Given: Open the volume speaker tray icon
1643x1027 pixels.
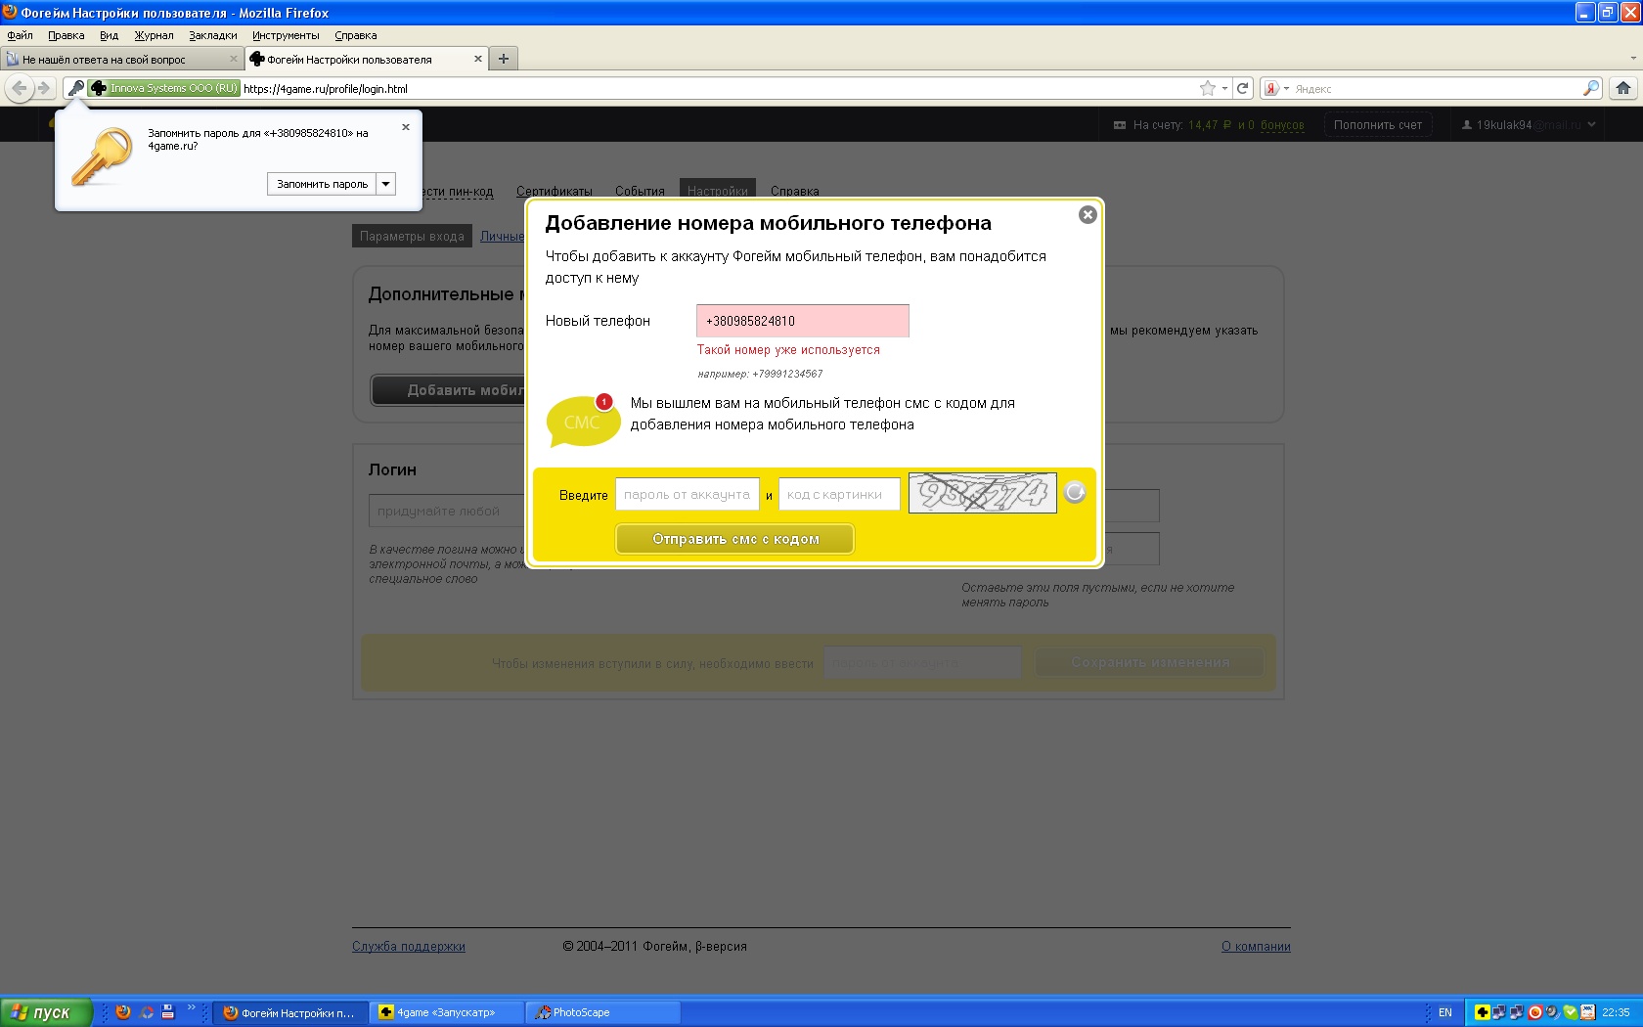Looking at the screenshot, I should tap(1552, 1012).
